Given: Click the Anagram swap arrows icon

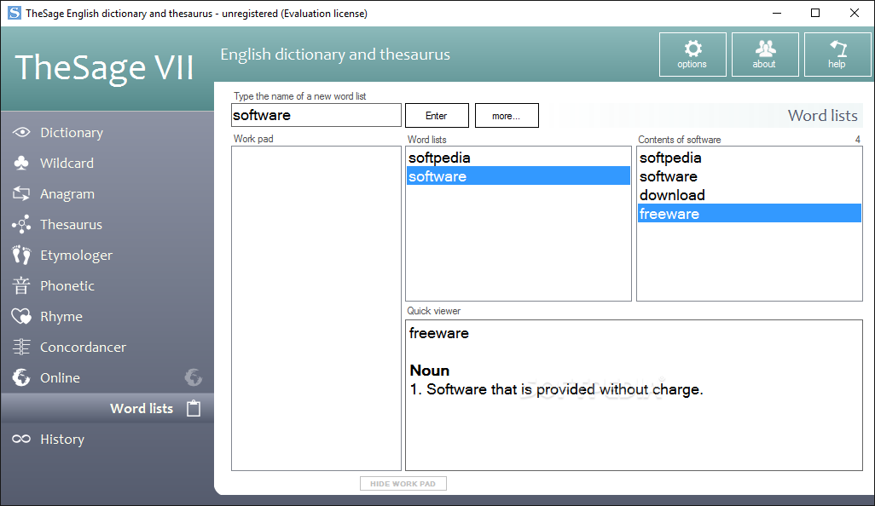Looking at the screenshot, I should point(21,194).
